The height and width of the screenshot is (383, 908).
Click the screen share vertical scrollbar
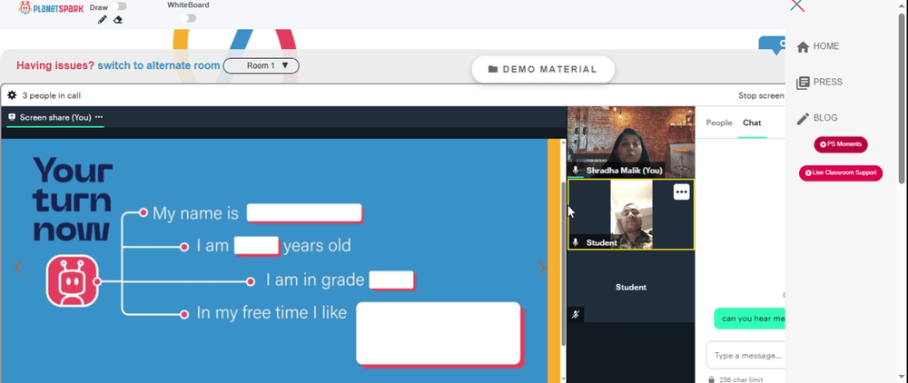coord(564,263)
